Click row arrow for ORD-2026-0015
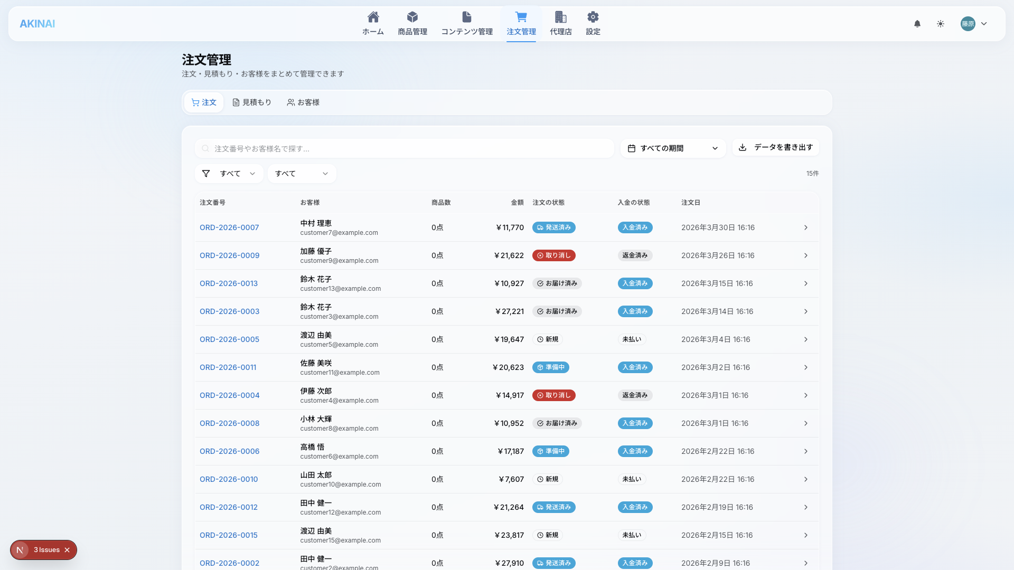The width and height of the screenshot is (1014, 570). (806, 535)
